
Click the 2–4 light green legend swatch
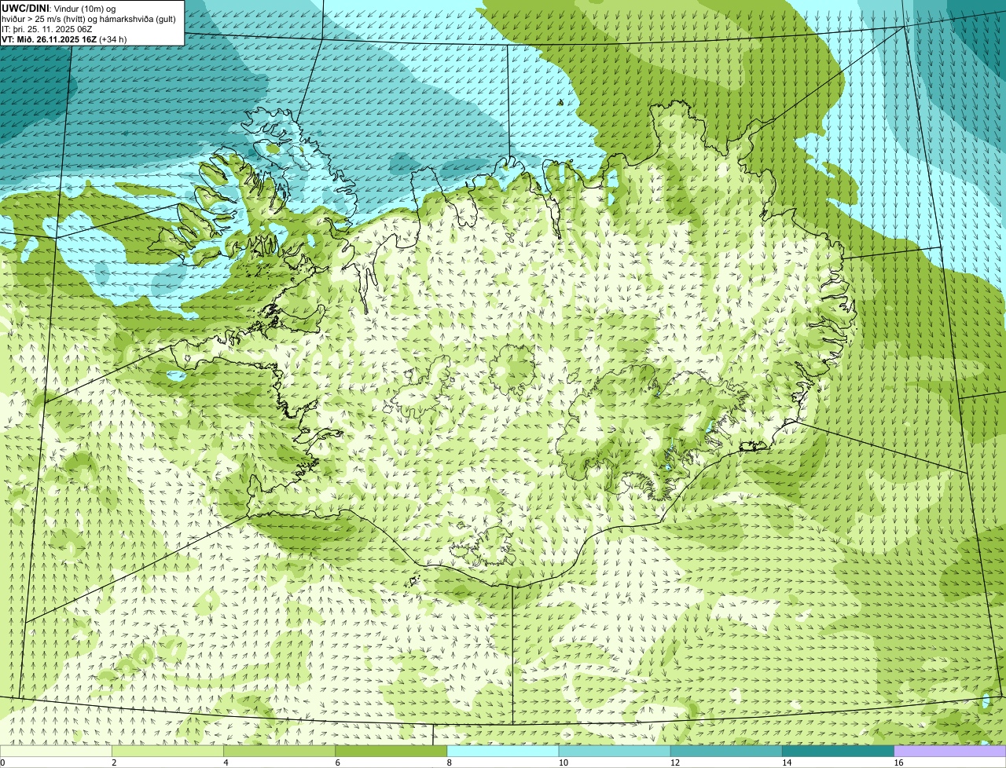pos(168,751)
